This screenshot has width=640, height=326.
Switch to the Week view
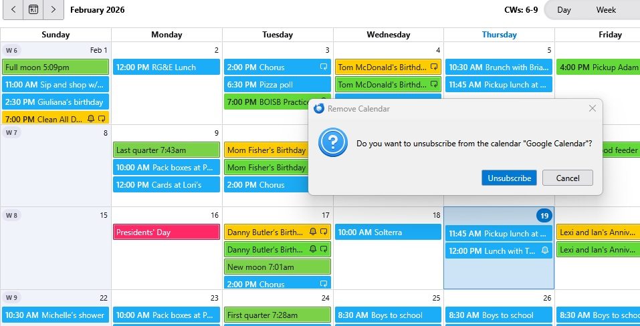click(x=606, y=10)
